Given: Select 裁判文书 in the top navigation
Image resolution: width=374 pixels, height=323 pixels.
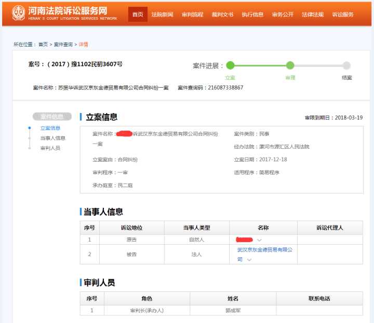Looking at the screenshot, I should 222,15.
